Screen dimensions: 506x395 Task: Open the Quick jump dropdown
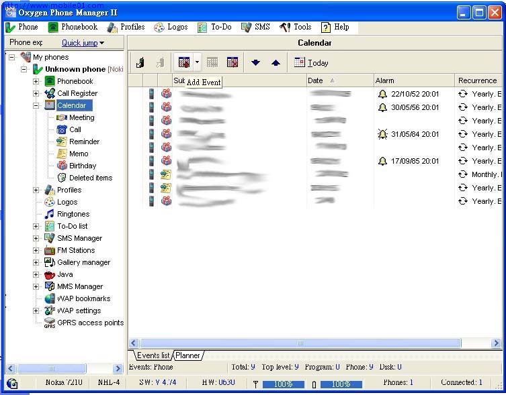pos(83,42)
